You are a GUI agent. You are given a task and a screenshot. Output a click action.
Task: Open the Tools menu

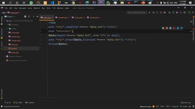[48, 8]
